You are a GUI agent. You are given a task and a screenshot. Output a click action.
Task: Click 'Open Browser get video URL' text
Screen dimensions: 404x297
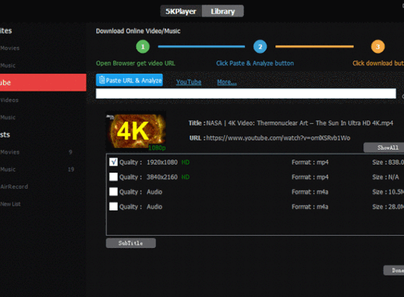135,63
